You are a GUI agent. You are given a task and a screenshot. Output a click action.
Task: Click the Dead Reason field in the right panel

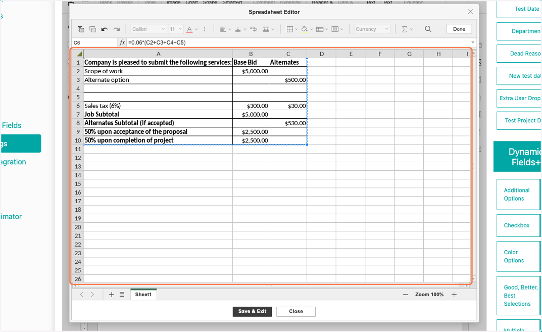tap(519, 53)
